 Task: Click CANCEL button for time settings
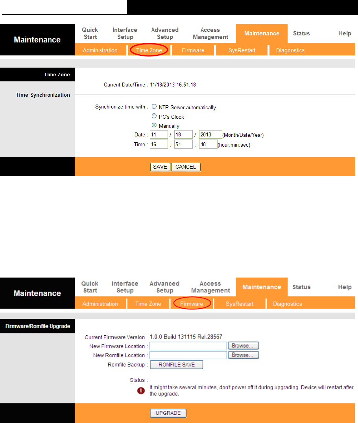point(186,167)
